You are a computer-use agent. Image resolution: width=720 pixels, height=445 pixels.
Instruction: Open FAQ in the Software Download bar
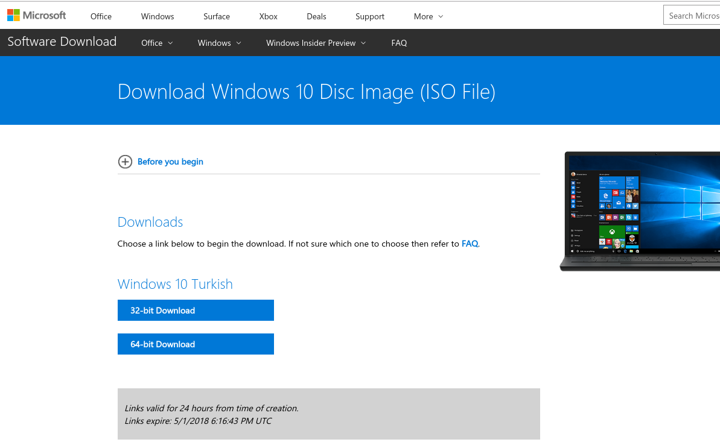click(399, 43)
